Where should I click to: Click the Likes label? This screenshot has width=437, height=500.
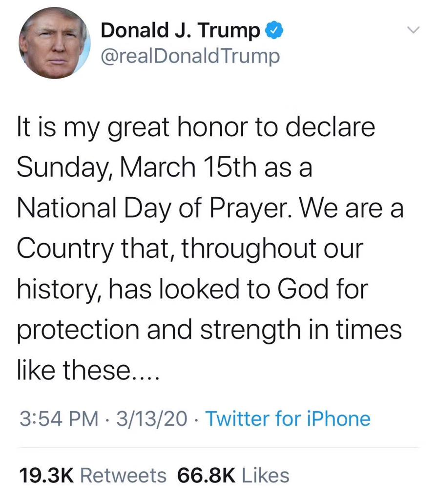click(266, 475)
